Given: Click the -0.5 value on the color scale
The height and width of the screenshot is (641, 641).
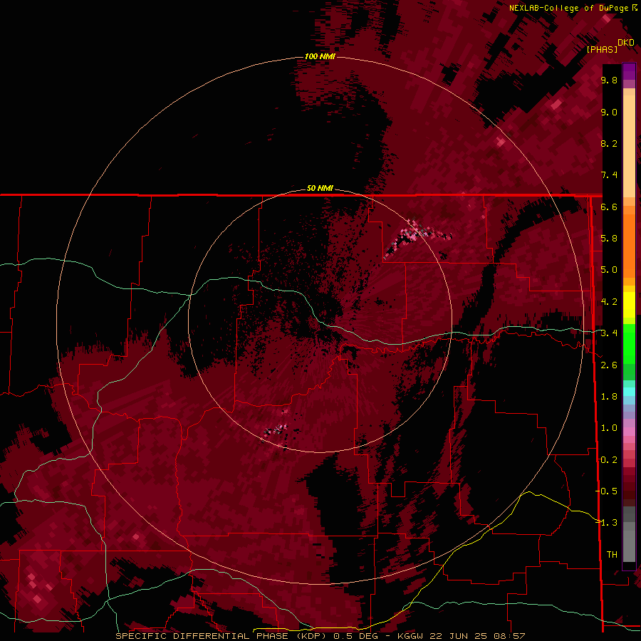Looking at the screenshot, I should tap(607, 491).
